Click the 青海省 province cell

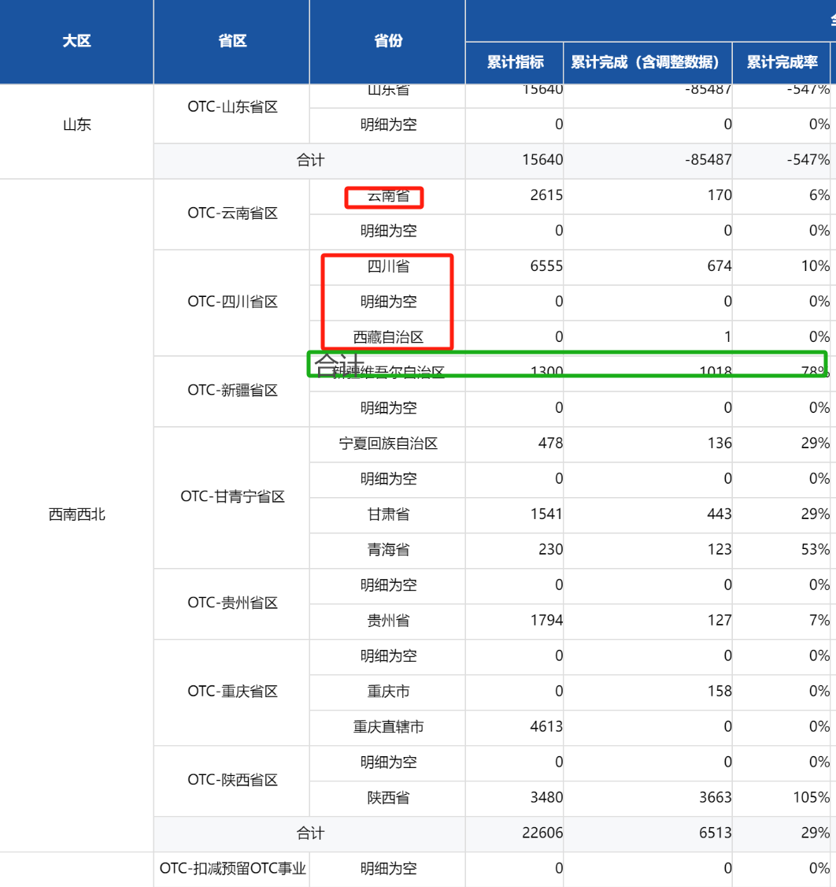tap(388, 550)
